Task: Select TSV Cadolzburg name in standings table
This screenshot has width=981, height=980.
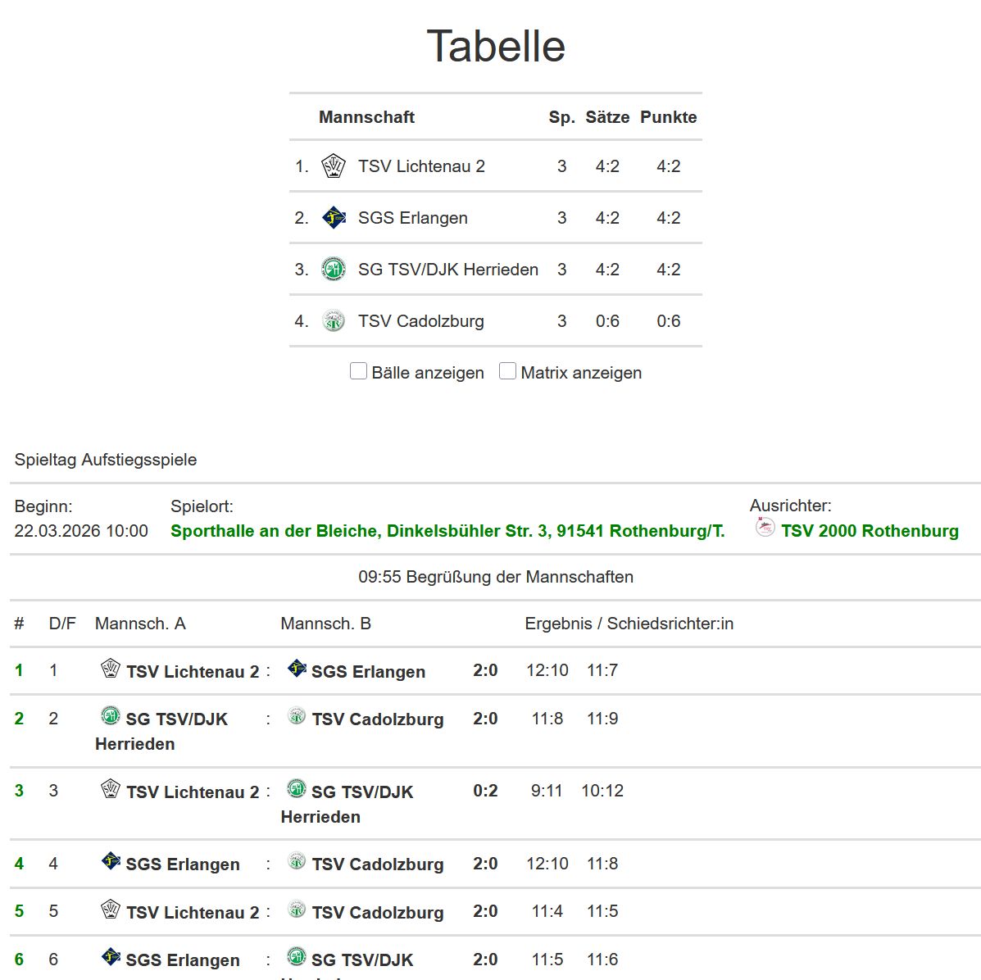Action: 420,321
